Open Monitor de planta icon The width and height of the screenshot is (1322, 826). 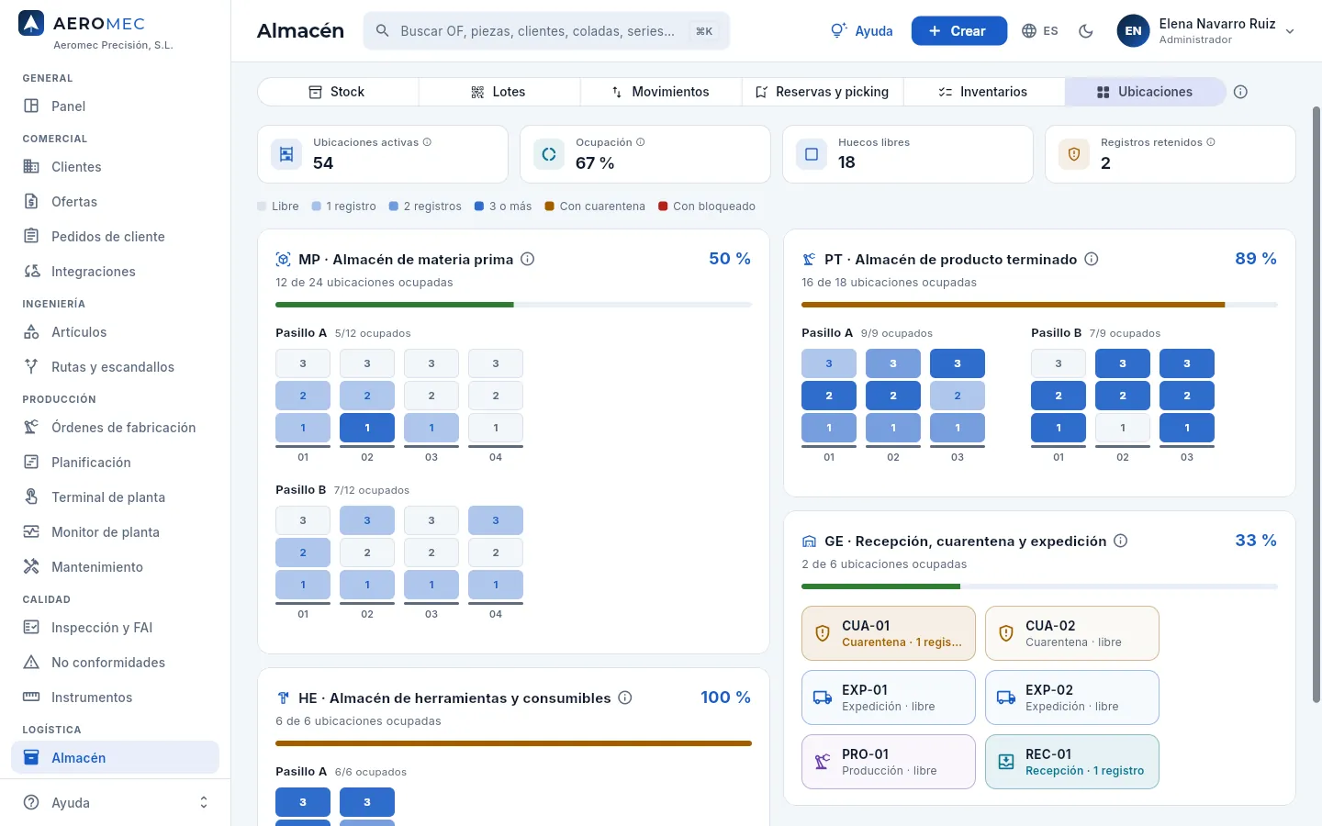click(31, 531)
